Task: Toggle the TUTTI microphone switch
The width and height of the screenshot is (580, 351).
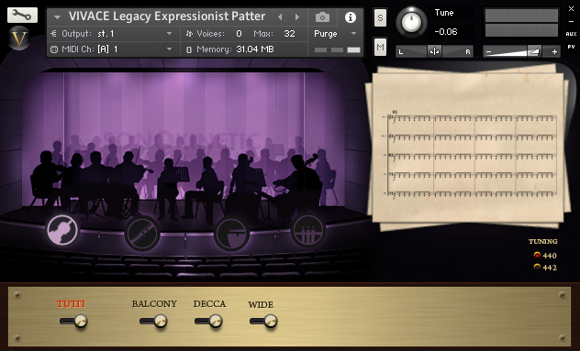Action: (x=73, y=321)
